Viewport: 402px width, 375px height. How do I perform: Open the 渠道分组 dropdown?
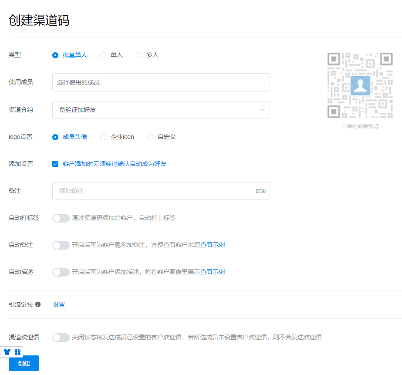click(161, 110)
